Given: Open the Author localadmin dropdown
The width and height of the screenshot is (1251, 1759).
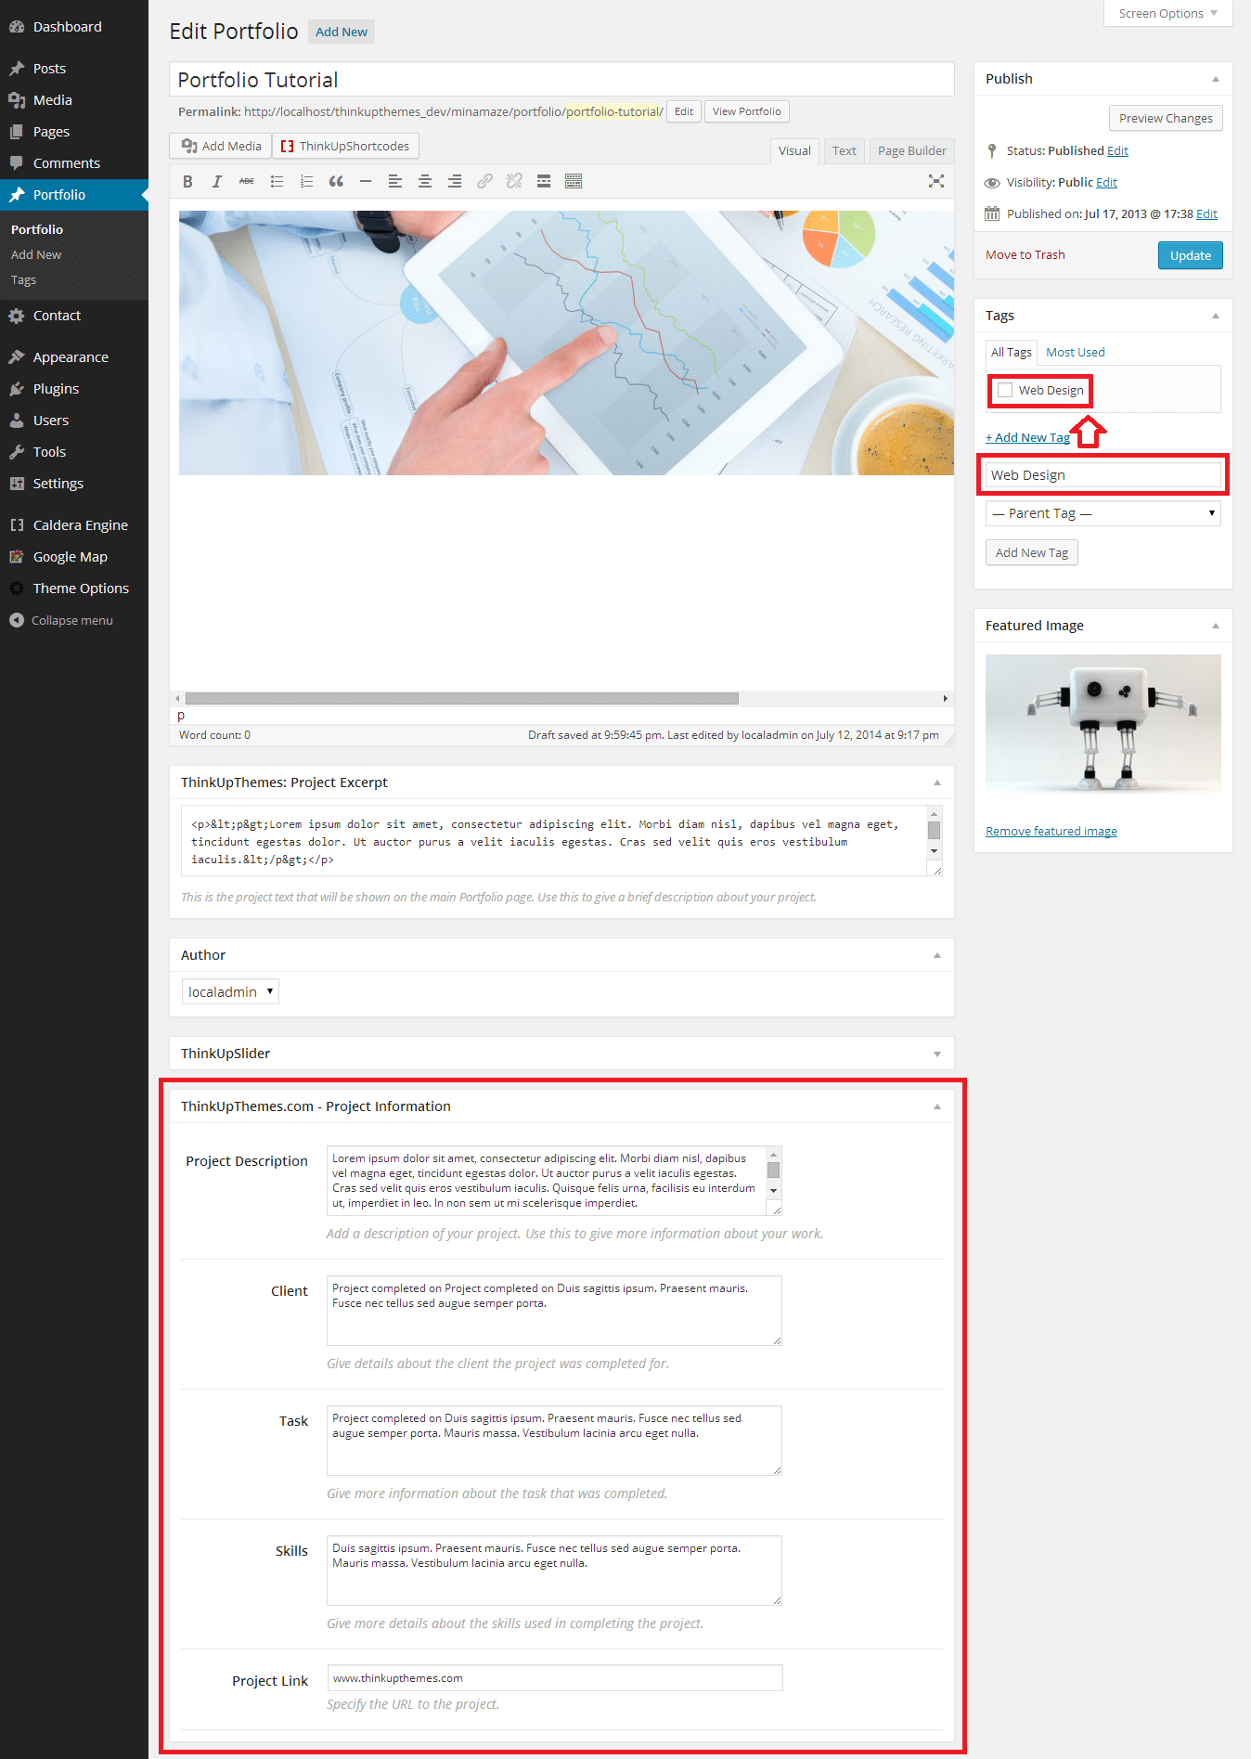Looking at the screenshot, I should point(230,992).
